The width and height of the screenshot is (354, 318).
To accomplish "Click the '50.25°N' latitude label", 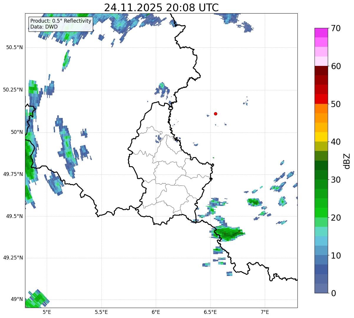I will click(13, 90).
